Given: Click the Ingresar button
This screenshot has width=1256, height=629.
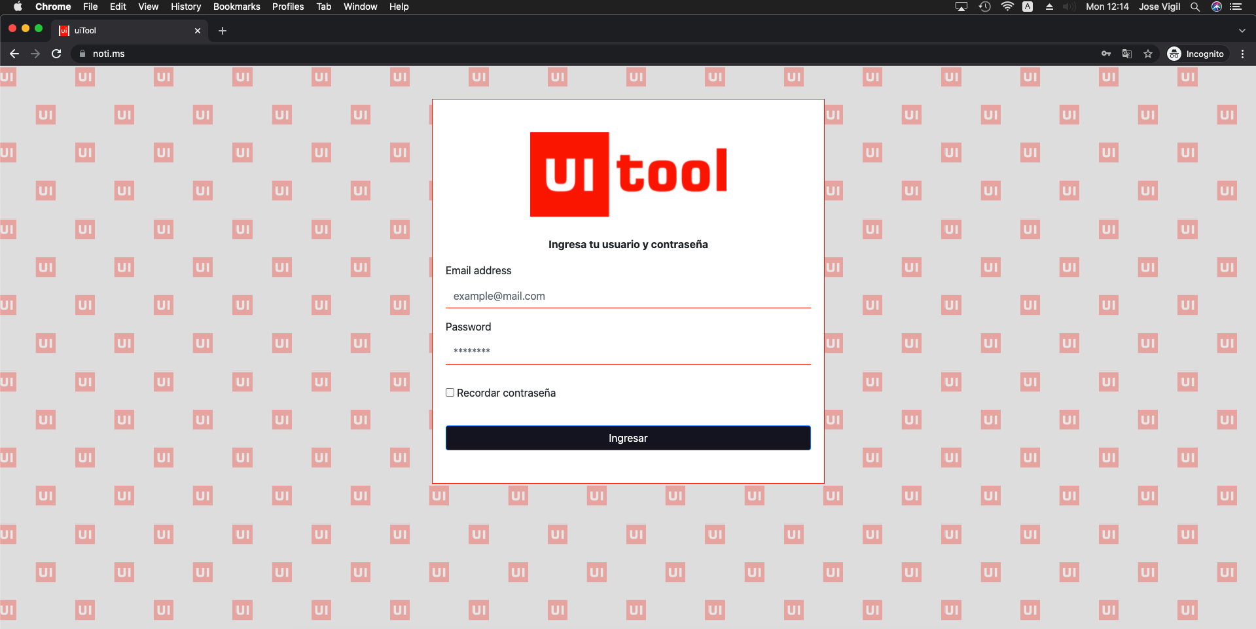Looking at the screenshot, I should point(628,438).
